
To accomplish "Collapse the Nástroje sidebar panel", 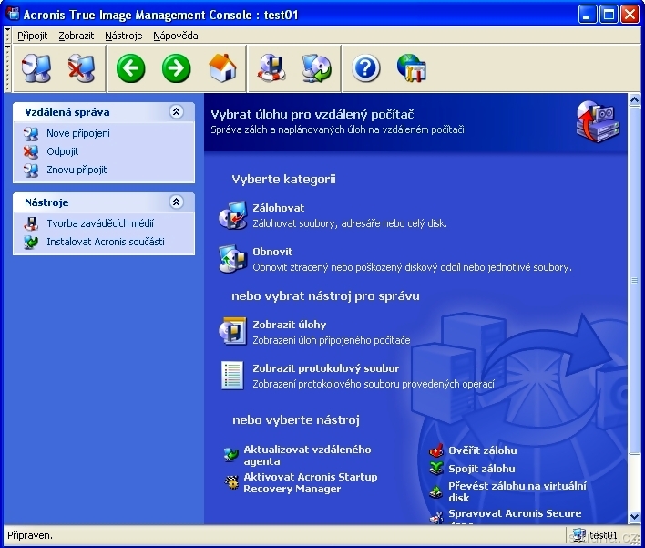I will tap(176, 202).
